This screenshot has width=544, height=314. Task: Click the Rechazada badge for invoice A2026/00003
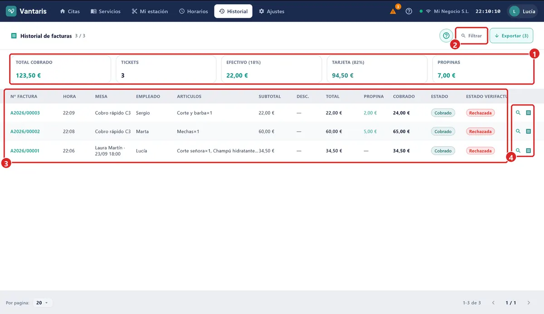pos(480,113)
